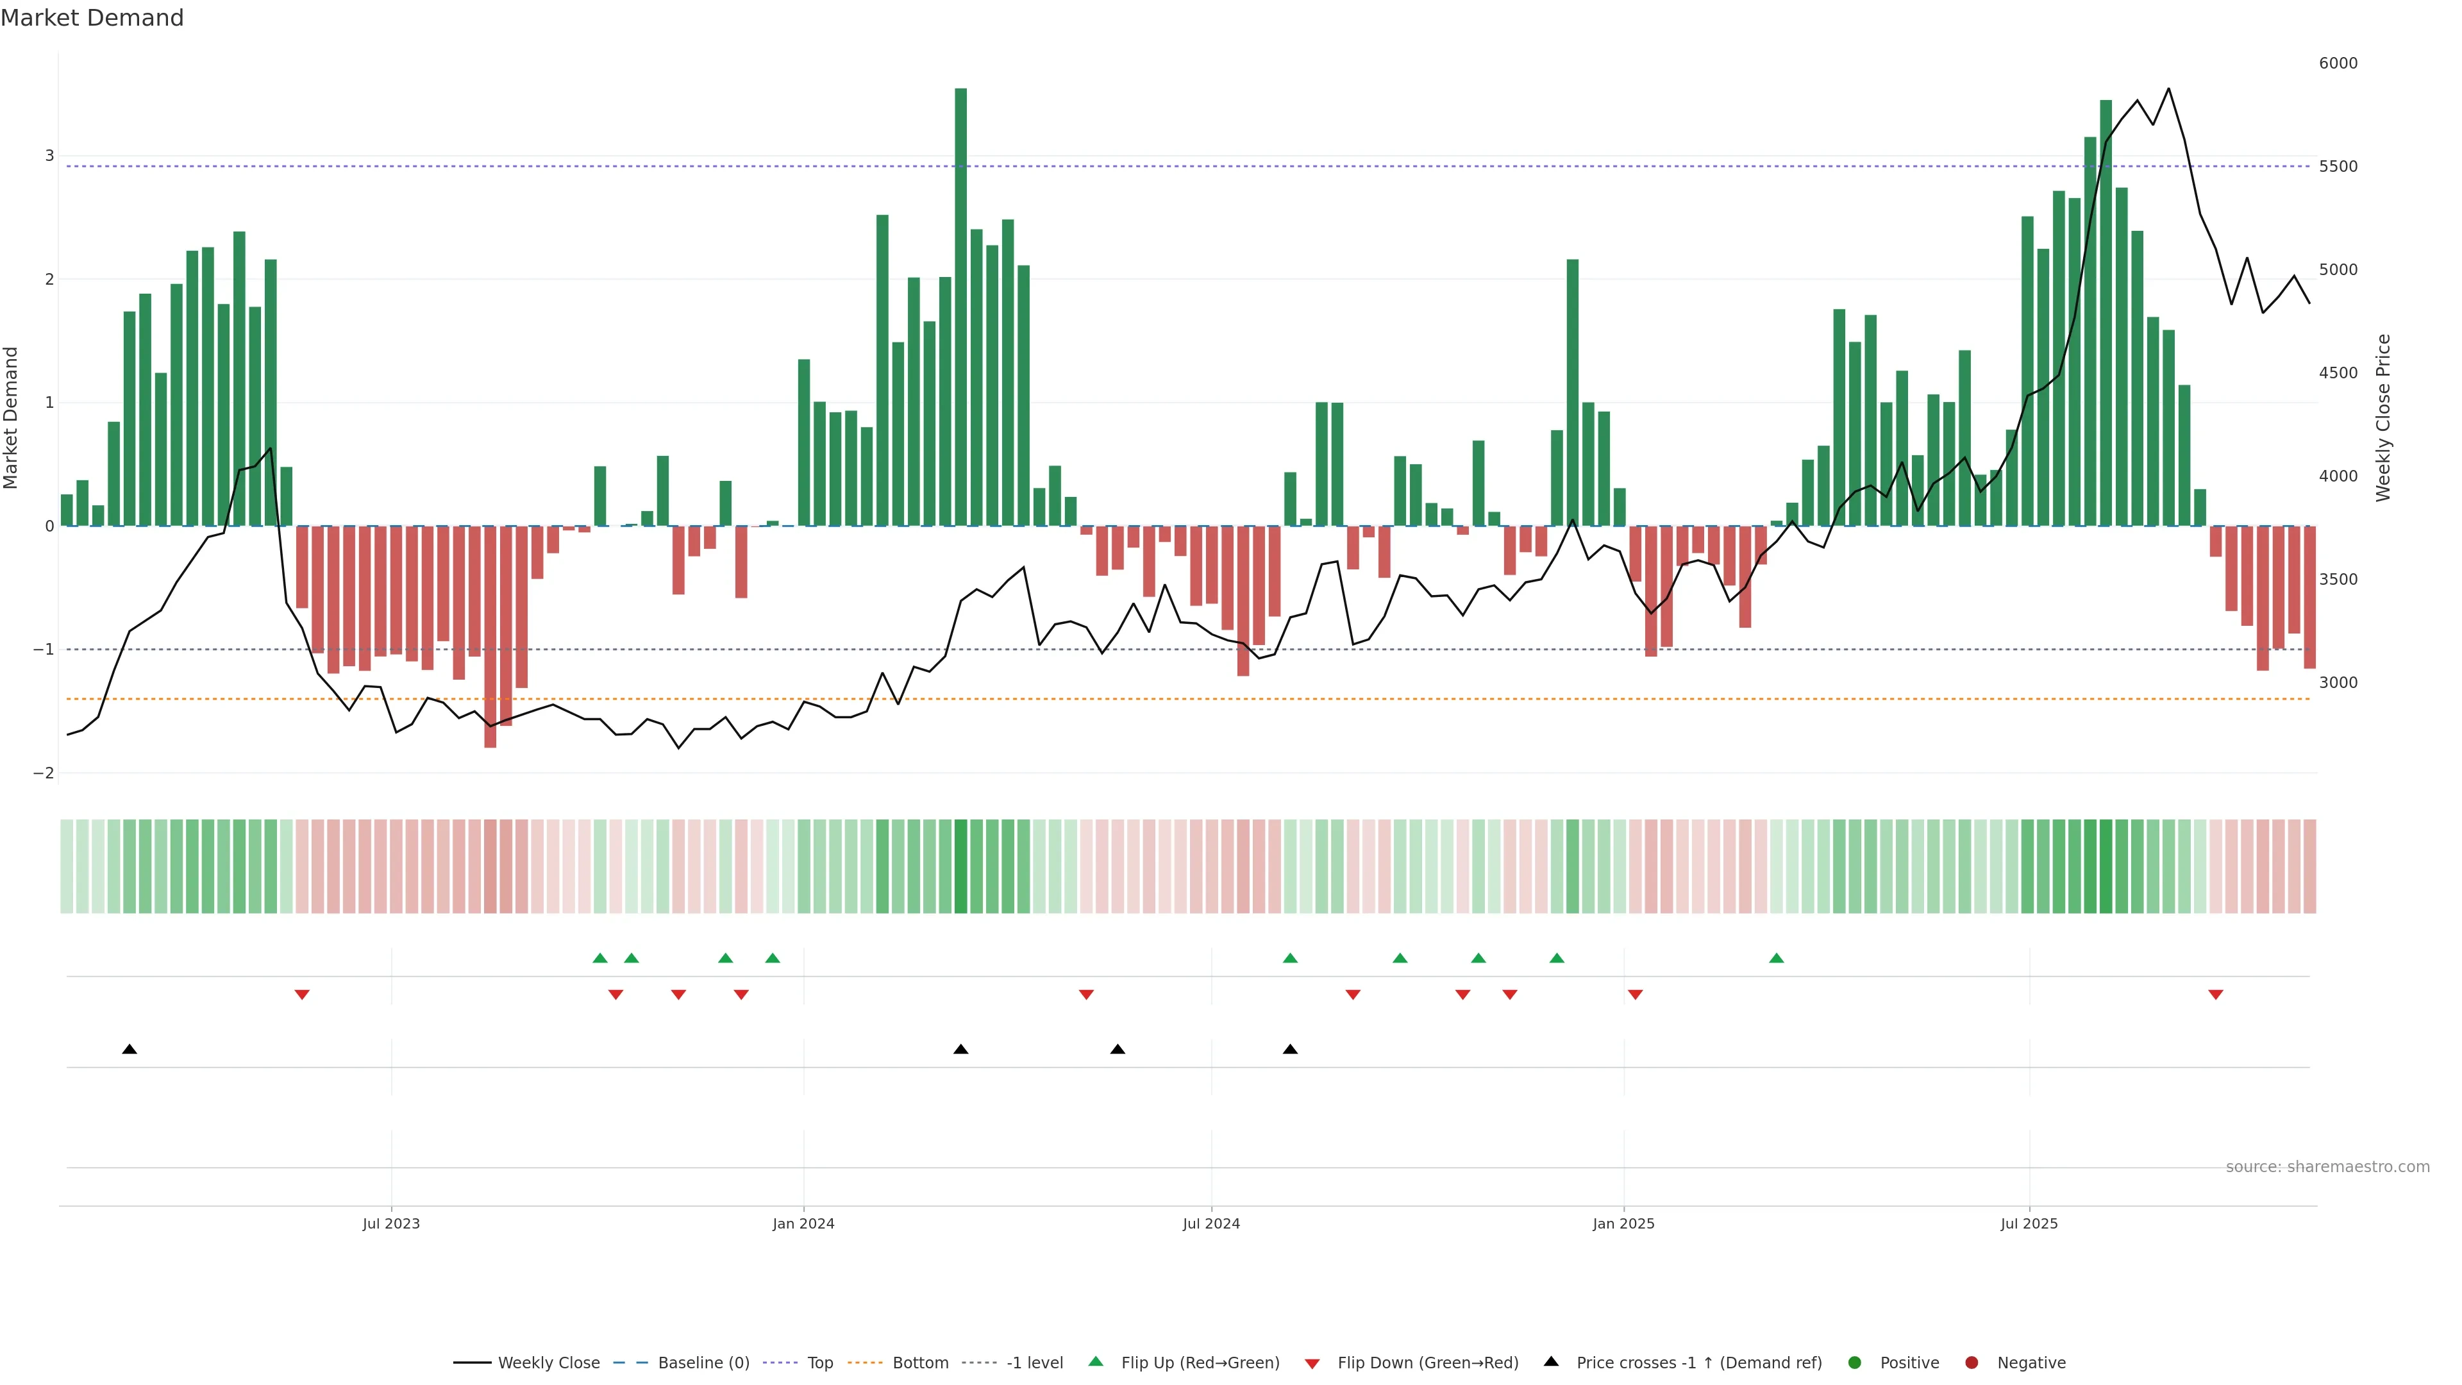Click the tallest green bar in 2024

coord(960,306)
